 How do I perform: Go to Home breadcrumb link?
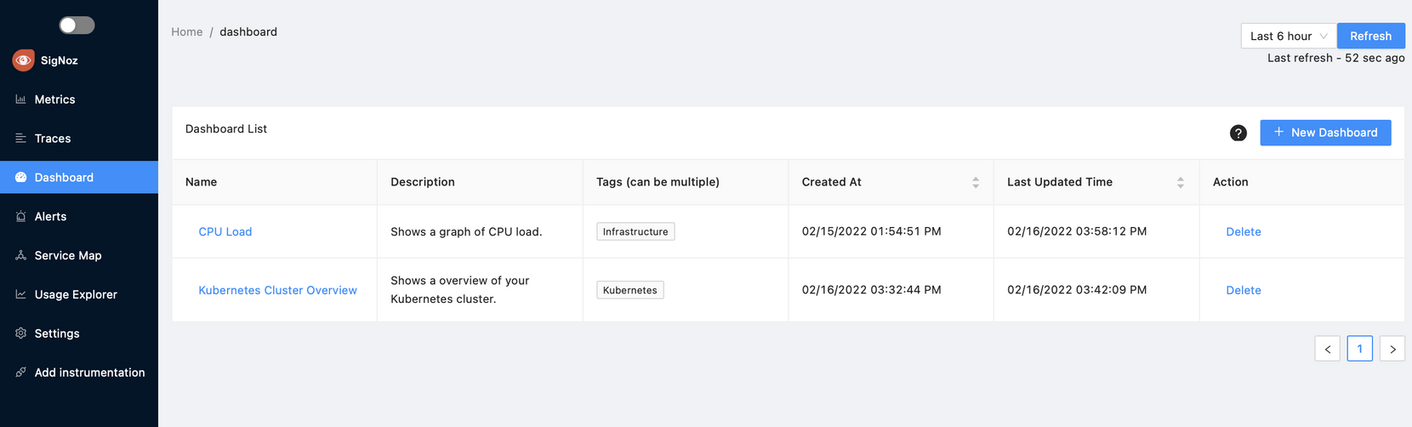(187, 31)
